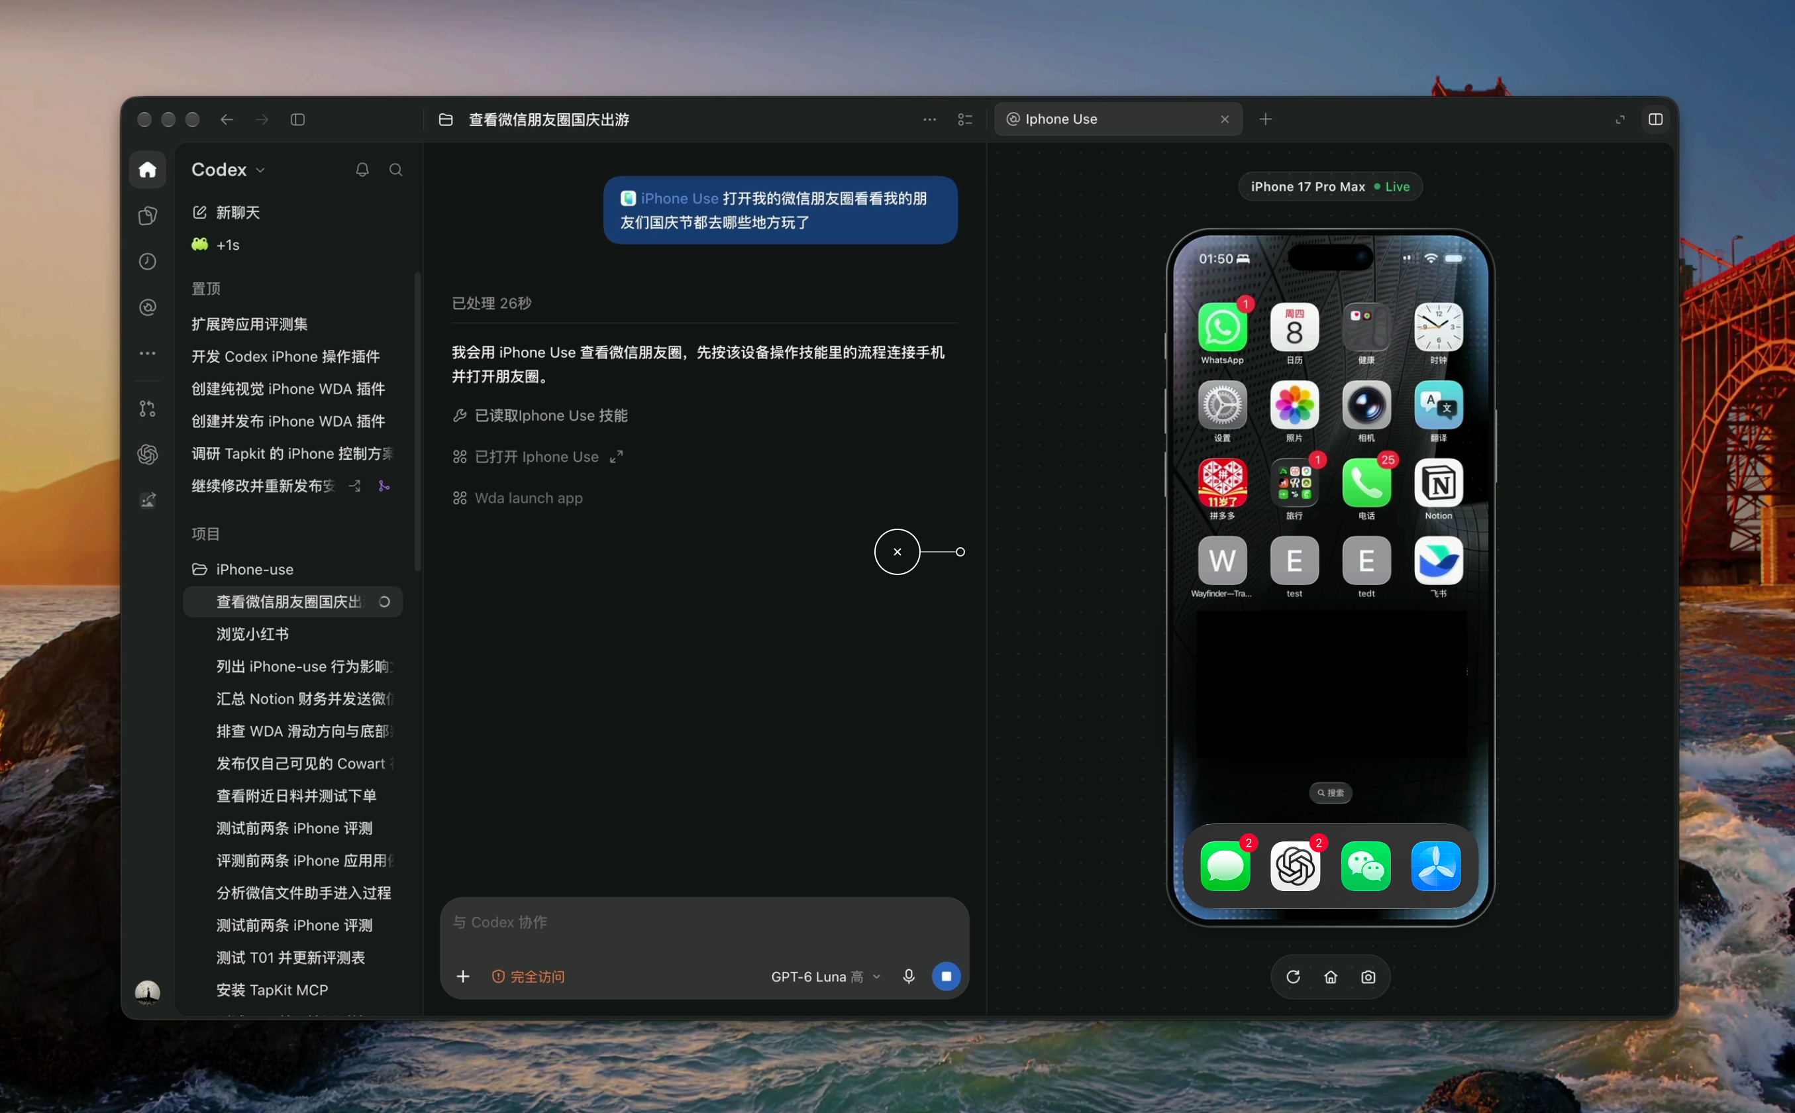1795x1113 pixels.
Task: Expand window with the diagonal arrows icon
Action: pyautogui.click(x=1620, y=119)
